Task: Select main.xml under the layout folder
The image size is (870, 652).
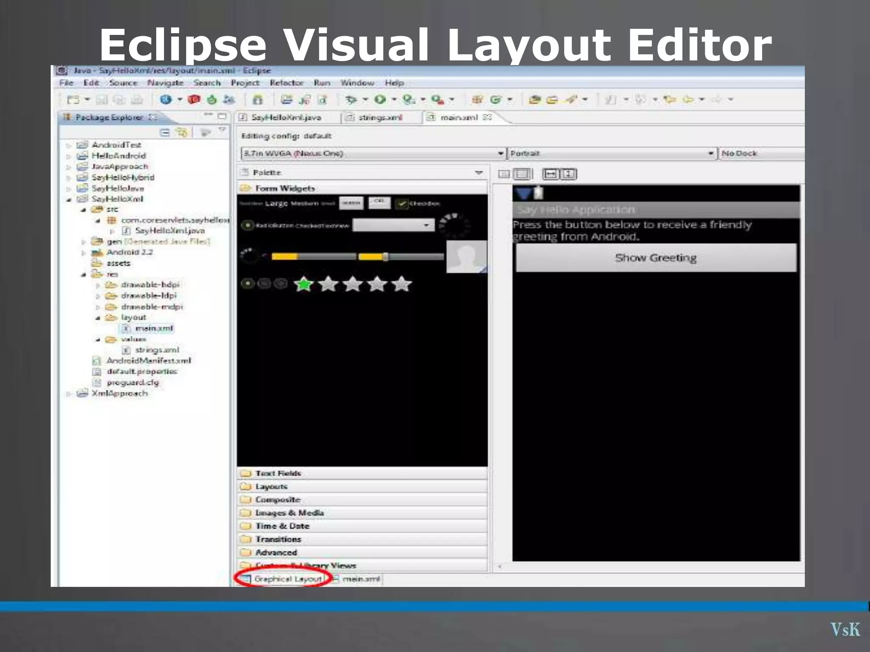Action: click(x=154, y=329)
